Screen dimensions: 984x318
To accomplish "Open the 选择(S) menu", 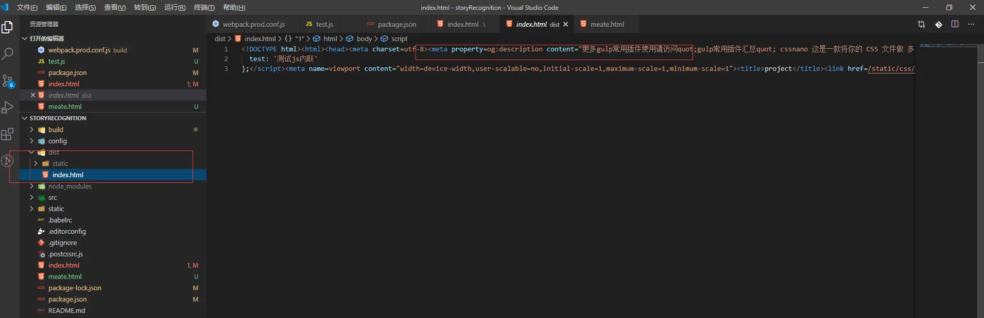I will (85, 7).
